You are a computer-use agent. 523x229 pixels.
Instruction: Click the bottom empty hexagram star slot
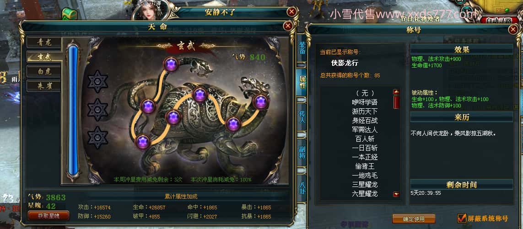pos(98,138)
